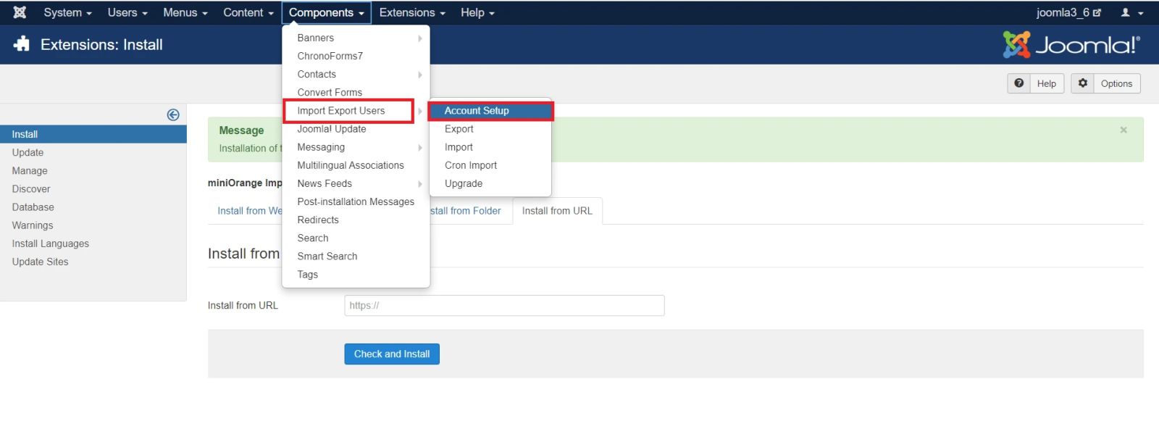The height and width of the screenshot is (429, 1159).
Task: Focus the Install from URL input field
Action: 504,305
